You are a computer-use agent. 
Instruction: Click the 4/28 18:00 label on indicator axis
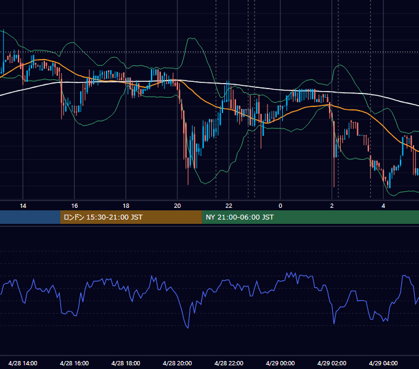coord(126,363)
